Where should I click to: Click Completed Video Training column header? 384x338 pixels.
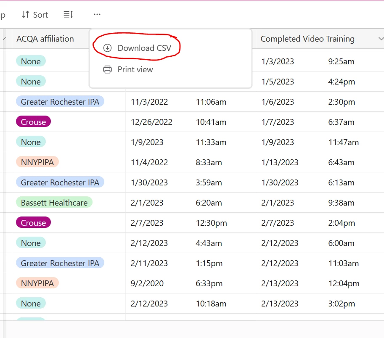point(307,39)
